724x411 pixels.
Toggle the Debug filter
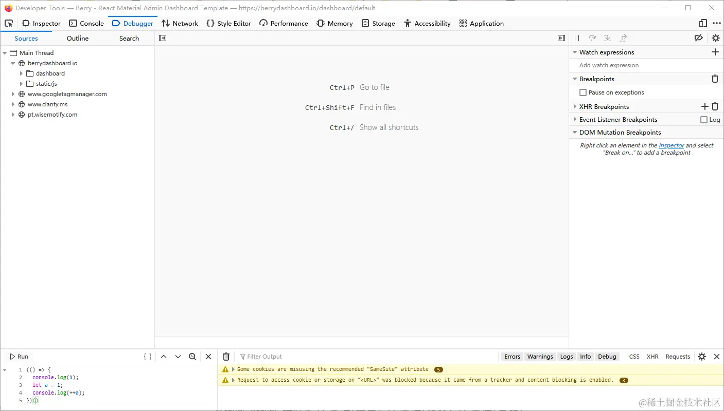607,357
